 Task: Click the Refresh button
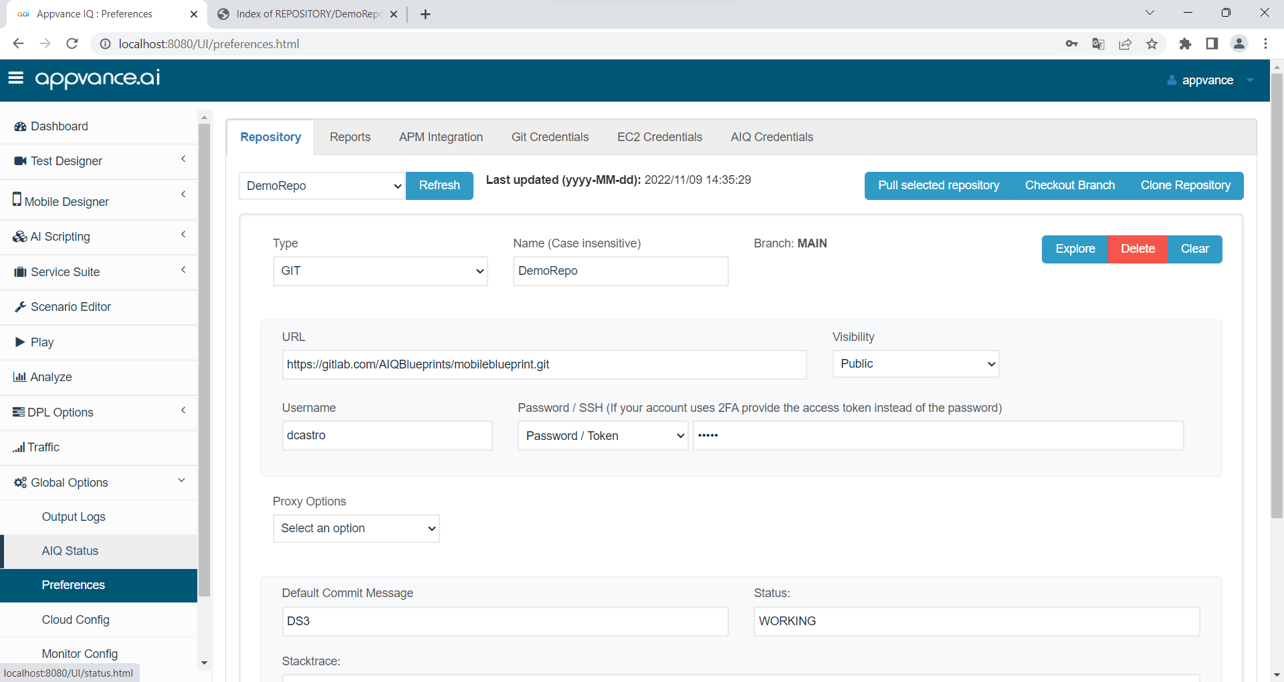[439, 186]
